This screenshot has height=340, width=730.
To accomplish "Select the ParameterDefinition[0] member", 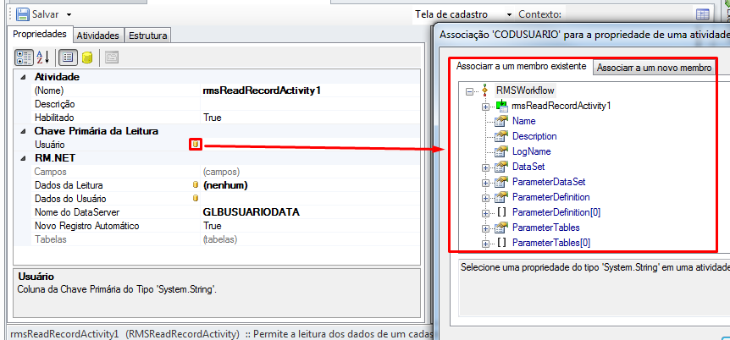I will click(x=556, y=212).
